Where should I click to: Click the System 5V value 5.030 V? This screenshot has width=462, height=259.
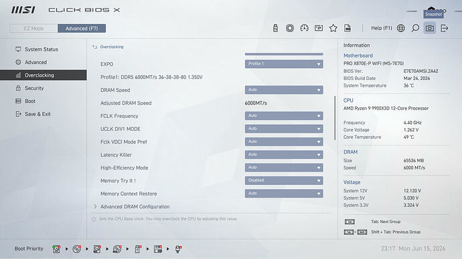[x=411, y=198]
